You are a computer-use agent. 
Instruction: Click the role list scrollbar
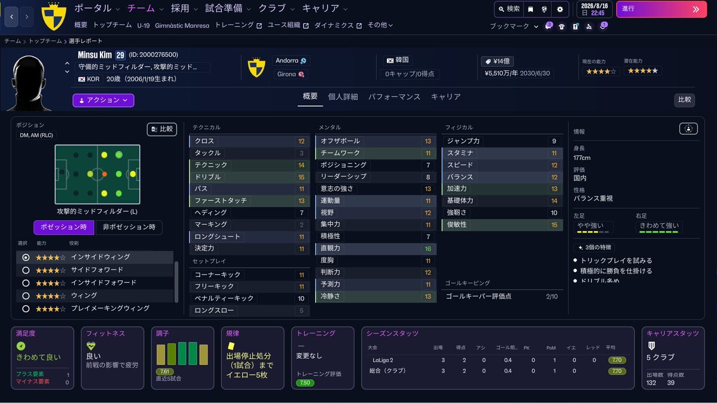(176, 281)
